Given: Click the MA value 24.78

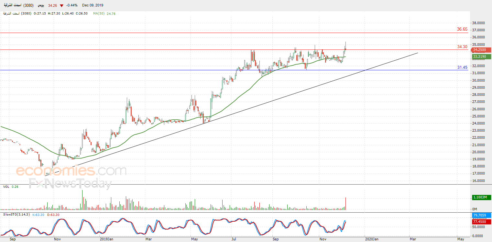Looking at the screenshot, I should 111,14.
